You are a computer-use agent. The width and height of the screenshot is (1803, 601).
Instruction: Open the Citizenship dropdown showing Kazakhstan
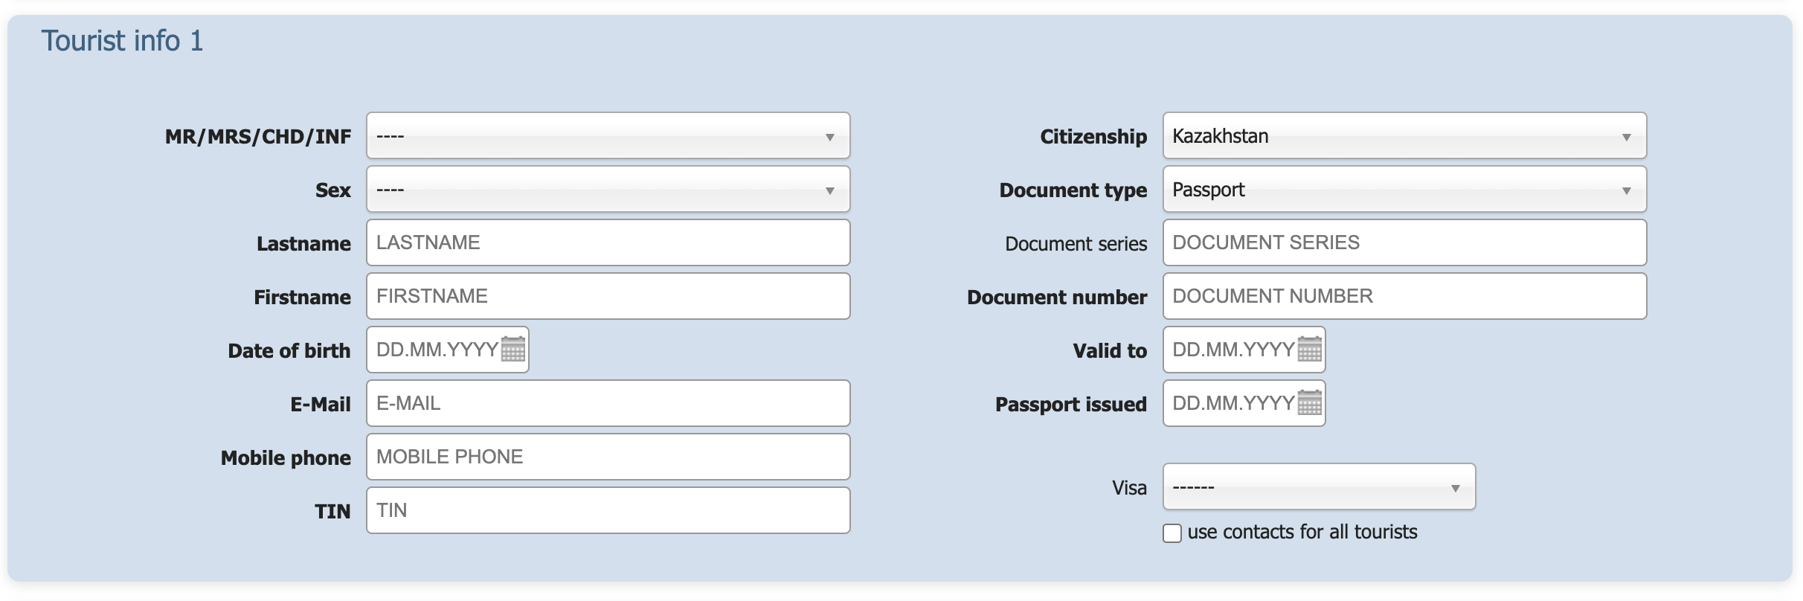click(x=1404, y=136)
